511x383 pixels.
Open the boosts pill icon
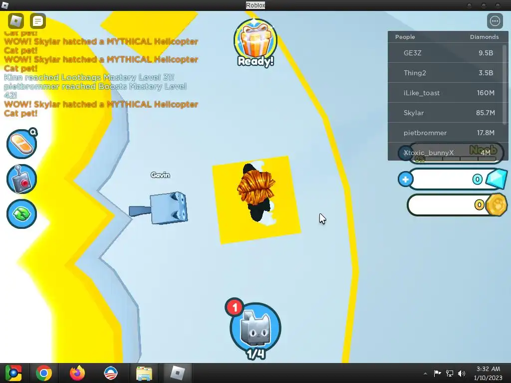tap(21, 144)
